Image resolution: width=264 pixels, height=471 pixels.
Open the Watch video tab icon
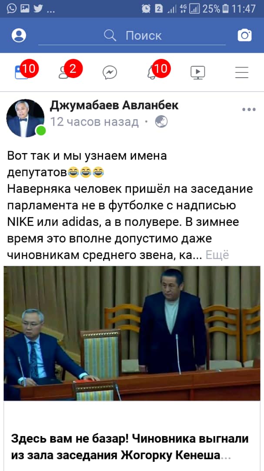pos(198,72)
